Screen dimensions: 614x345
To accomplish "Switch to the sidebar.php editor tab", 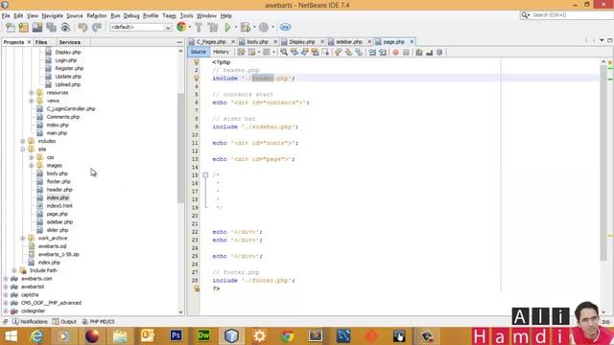I will [x=348, y=41].
